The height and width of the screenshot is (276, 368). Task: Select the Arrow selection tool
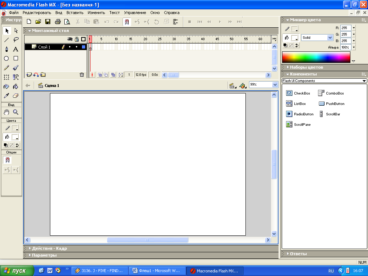[7, 31]
